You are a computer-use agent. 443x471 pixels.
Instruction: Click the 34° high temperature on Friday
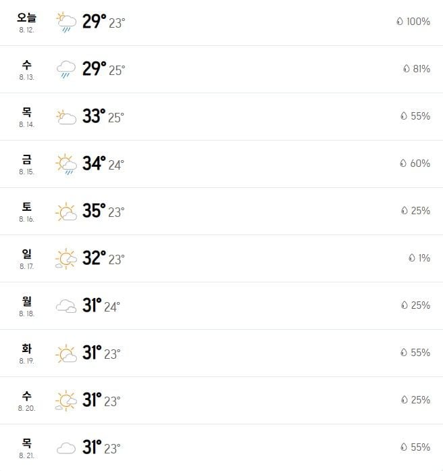94,164
